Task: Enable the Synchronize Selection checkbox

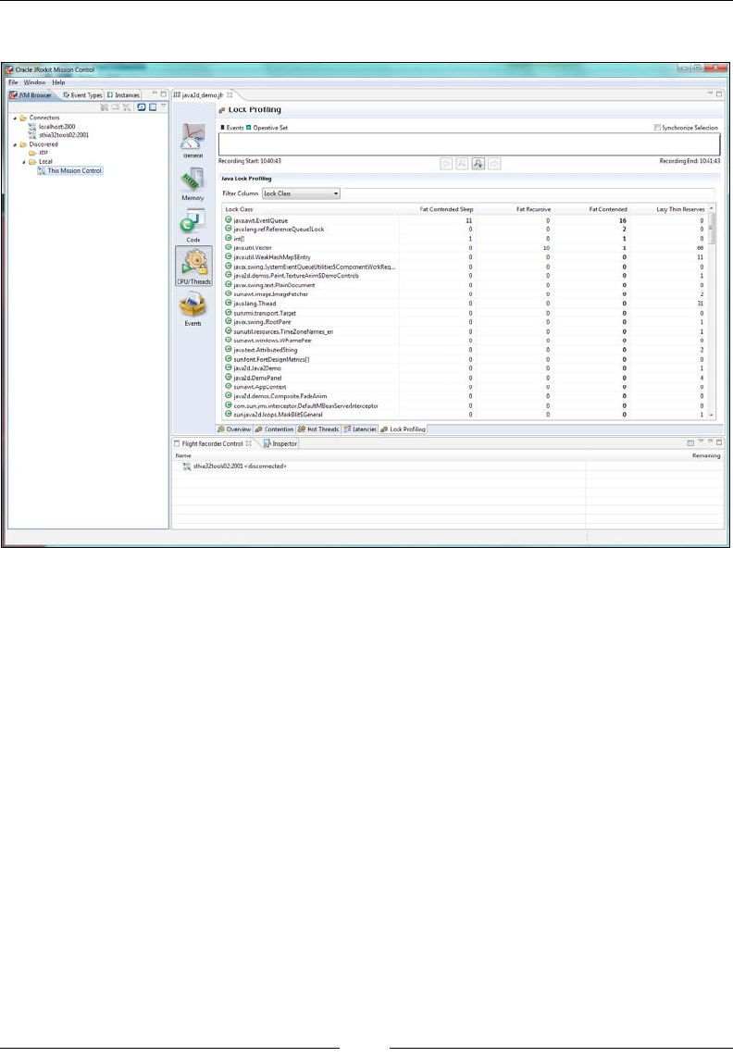Action: pyautogui.click(x=657, y=128)
